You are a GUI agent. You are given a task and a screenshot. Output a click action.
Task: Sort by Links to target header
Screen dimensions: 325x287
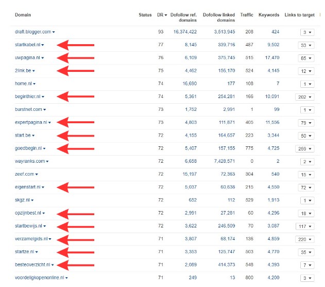[x=300, y=15]
